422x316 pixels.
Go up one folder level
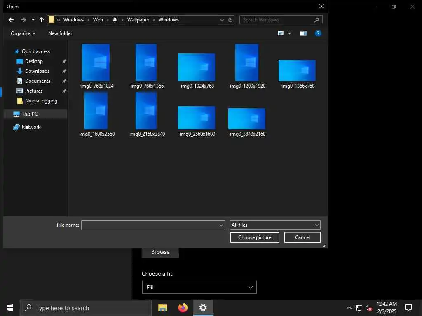point(42,20)
